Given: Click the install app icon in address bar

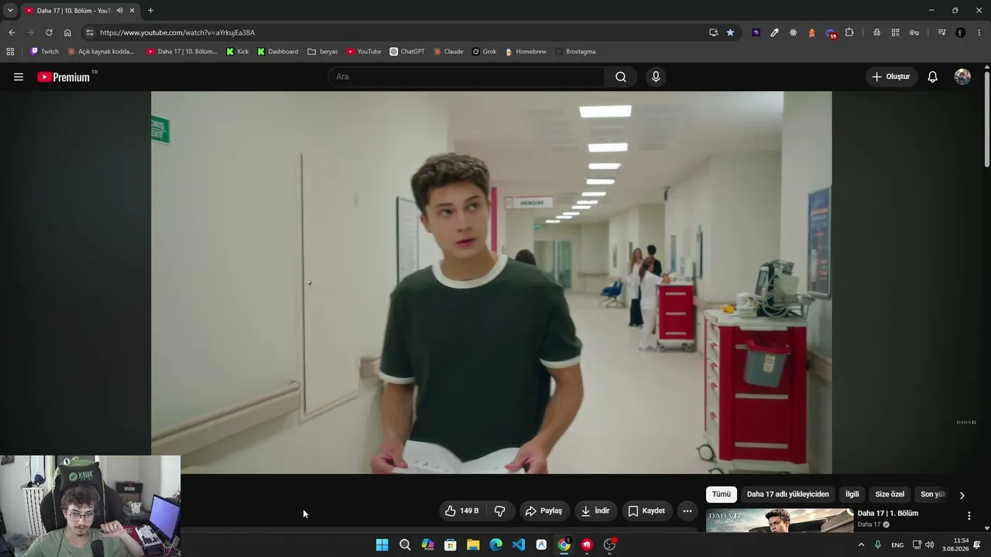Looking at the screenshot, I should point(713,32).
